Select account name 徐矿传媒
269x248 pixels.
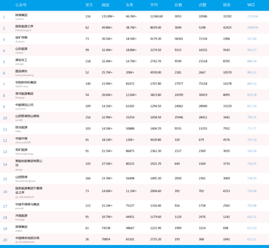tap(21, 38)
